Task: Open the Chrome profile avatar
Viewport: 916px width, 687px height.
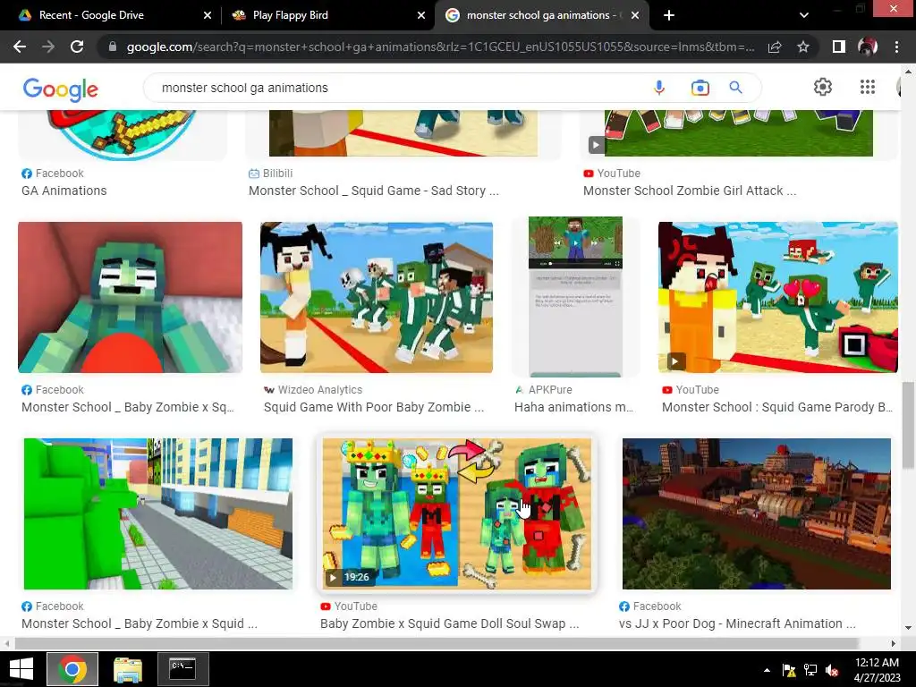Action: (x=868, y=47)
